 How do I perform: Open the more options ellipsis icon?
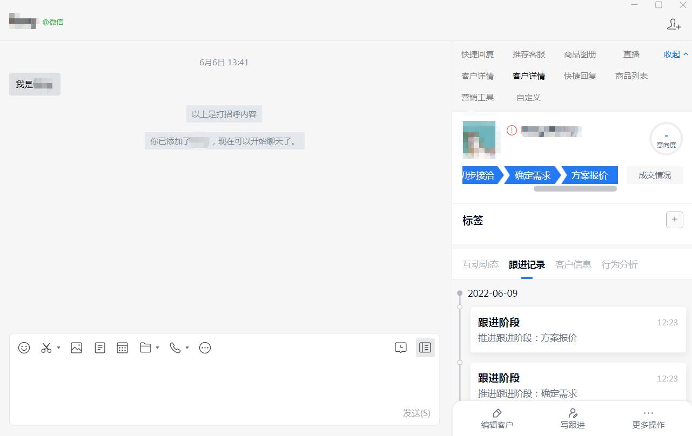point(205,348)
